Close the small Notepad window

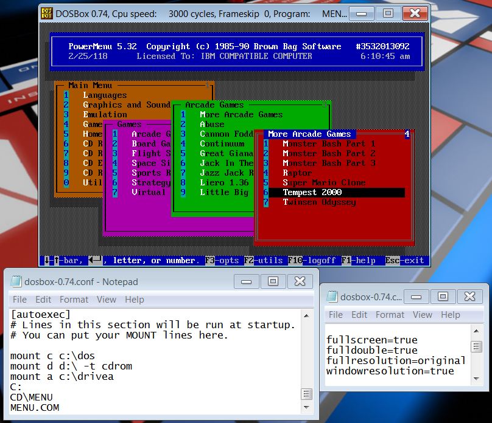point(469,297)
